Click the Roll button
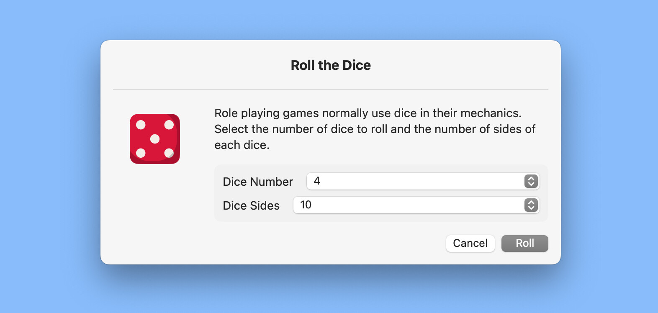The image size is (658, 313). click(x=525, y=244)
